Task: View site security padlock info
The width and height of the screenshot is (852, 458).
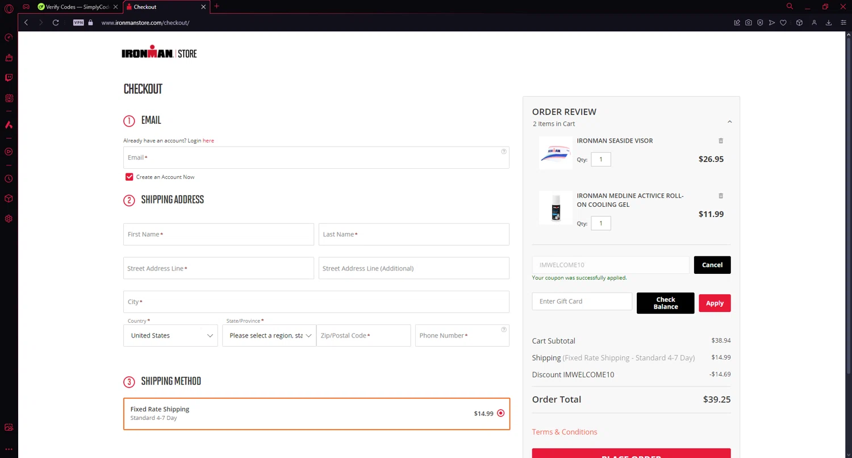Action: tap(90, 23)
